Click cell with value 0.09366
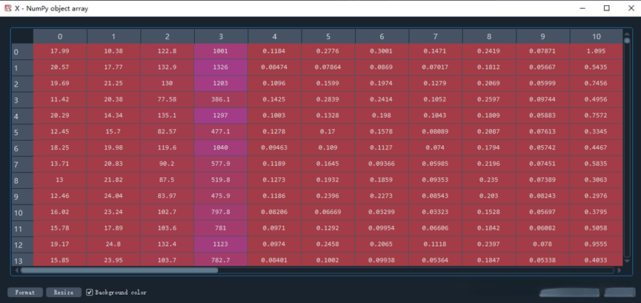This screenshot has height=303, width=641. tap(382, 164)
